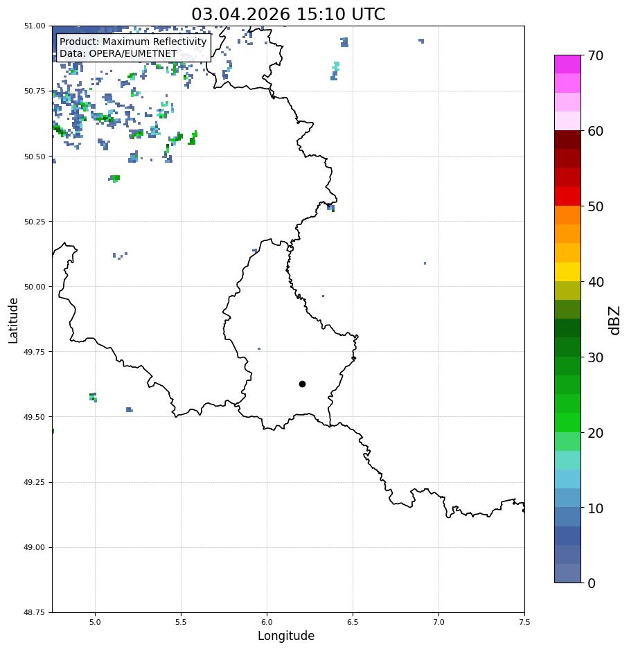
Task: Select the bright green 20 dBZ band
Action: [567, 423]
